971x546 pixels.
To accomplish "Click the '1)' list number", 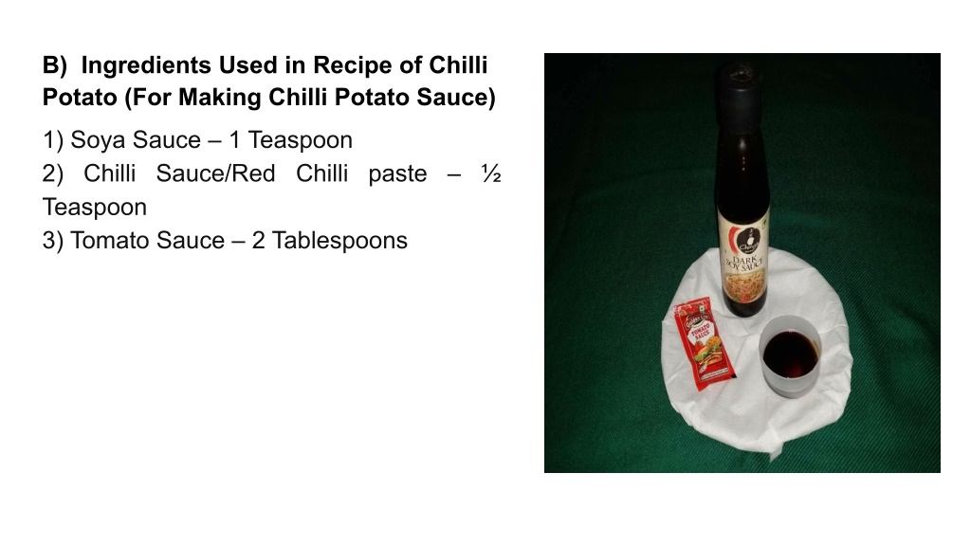I will 53,140.
